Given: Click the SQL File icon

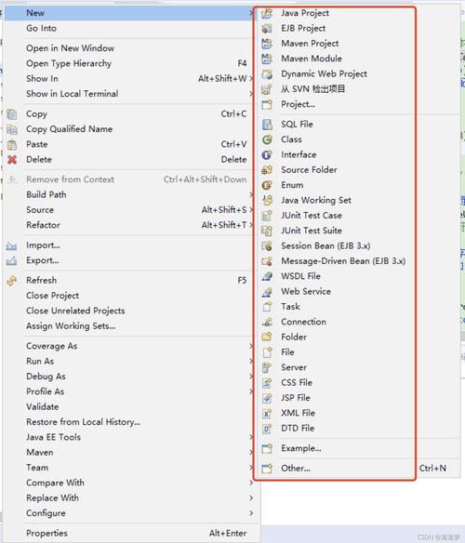Looking at the screenshot, I should click(x=267, y=125).
